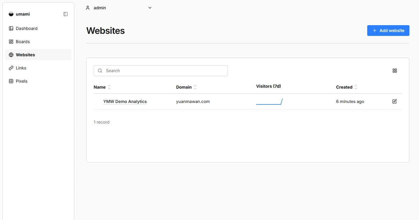Click the '1 record' count text

(102, 122)
